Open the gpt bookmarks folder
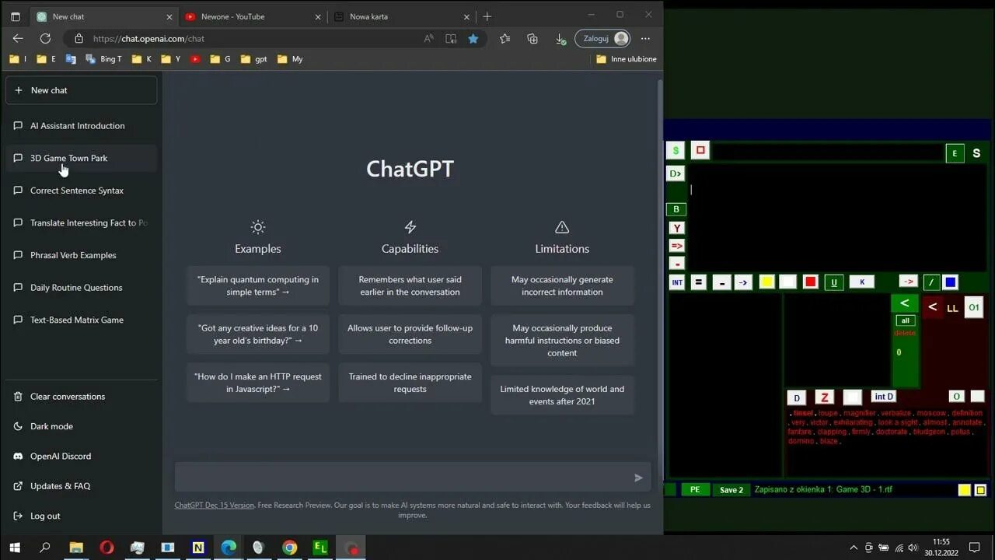The width and height of the screenshot is (995, 560). [254, 59]
